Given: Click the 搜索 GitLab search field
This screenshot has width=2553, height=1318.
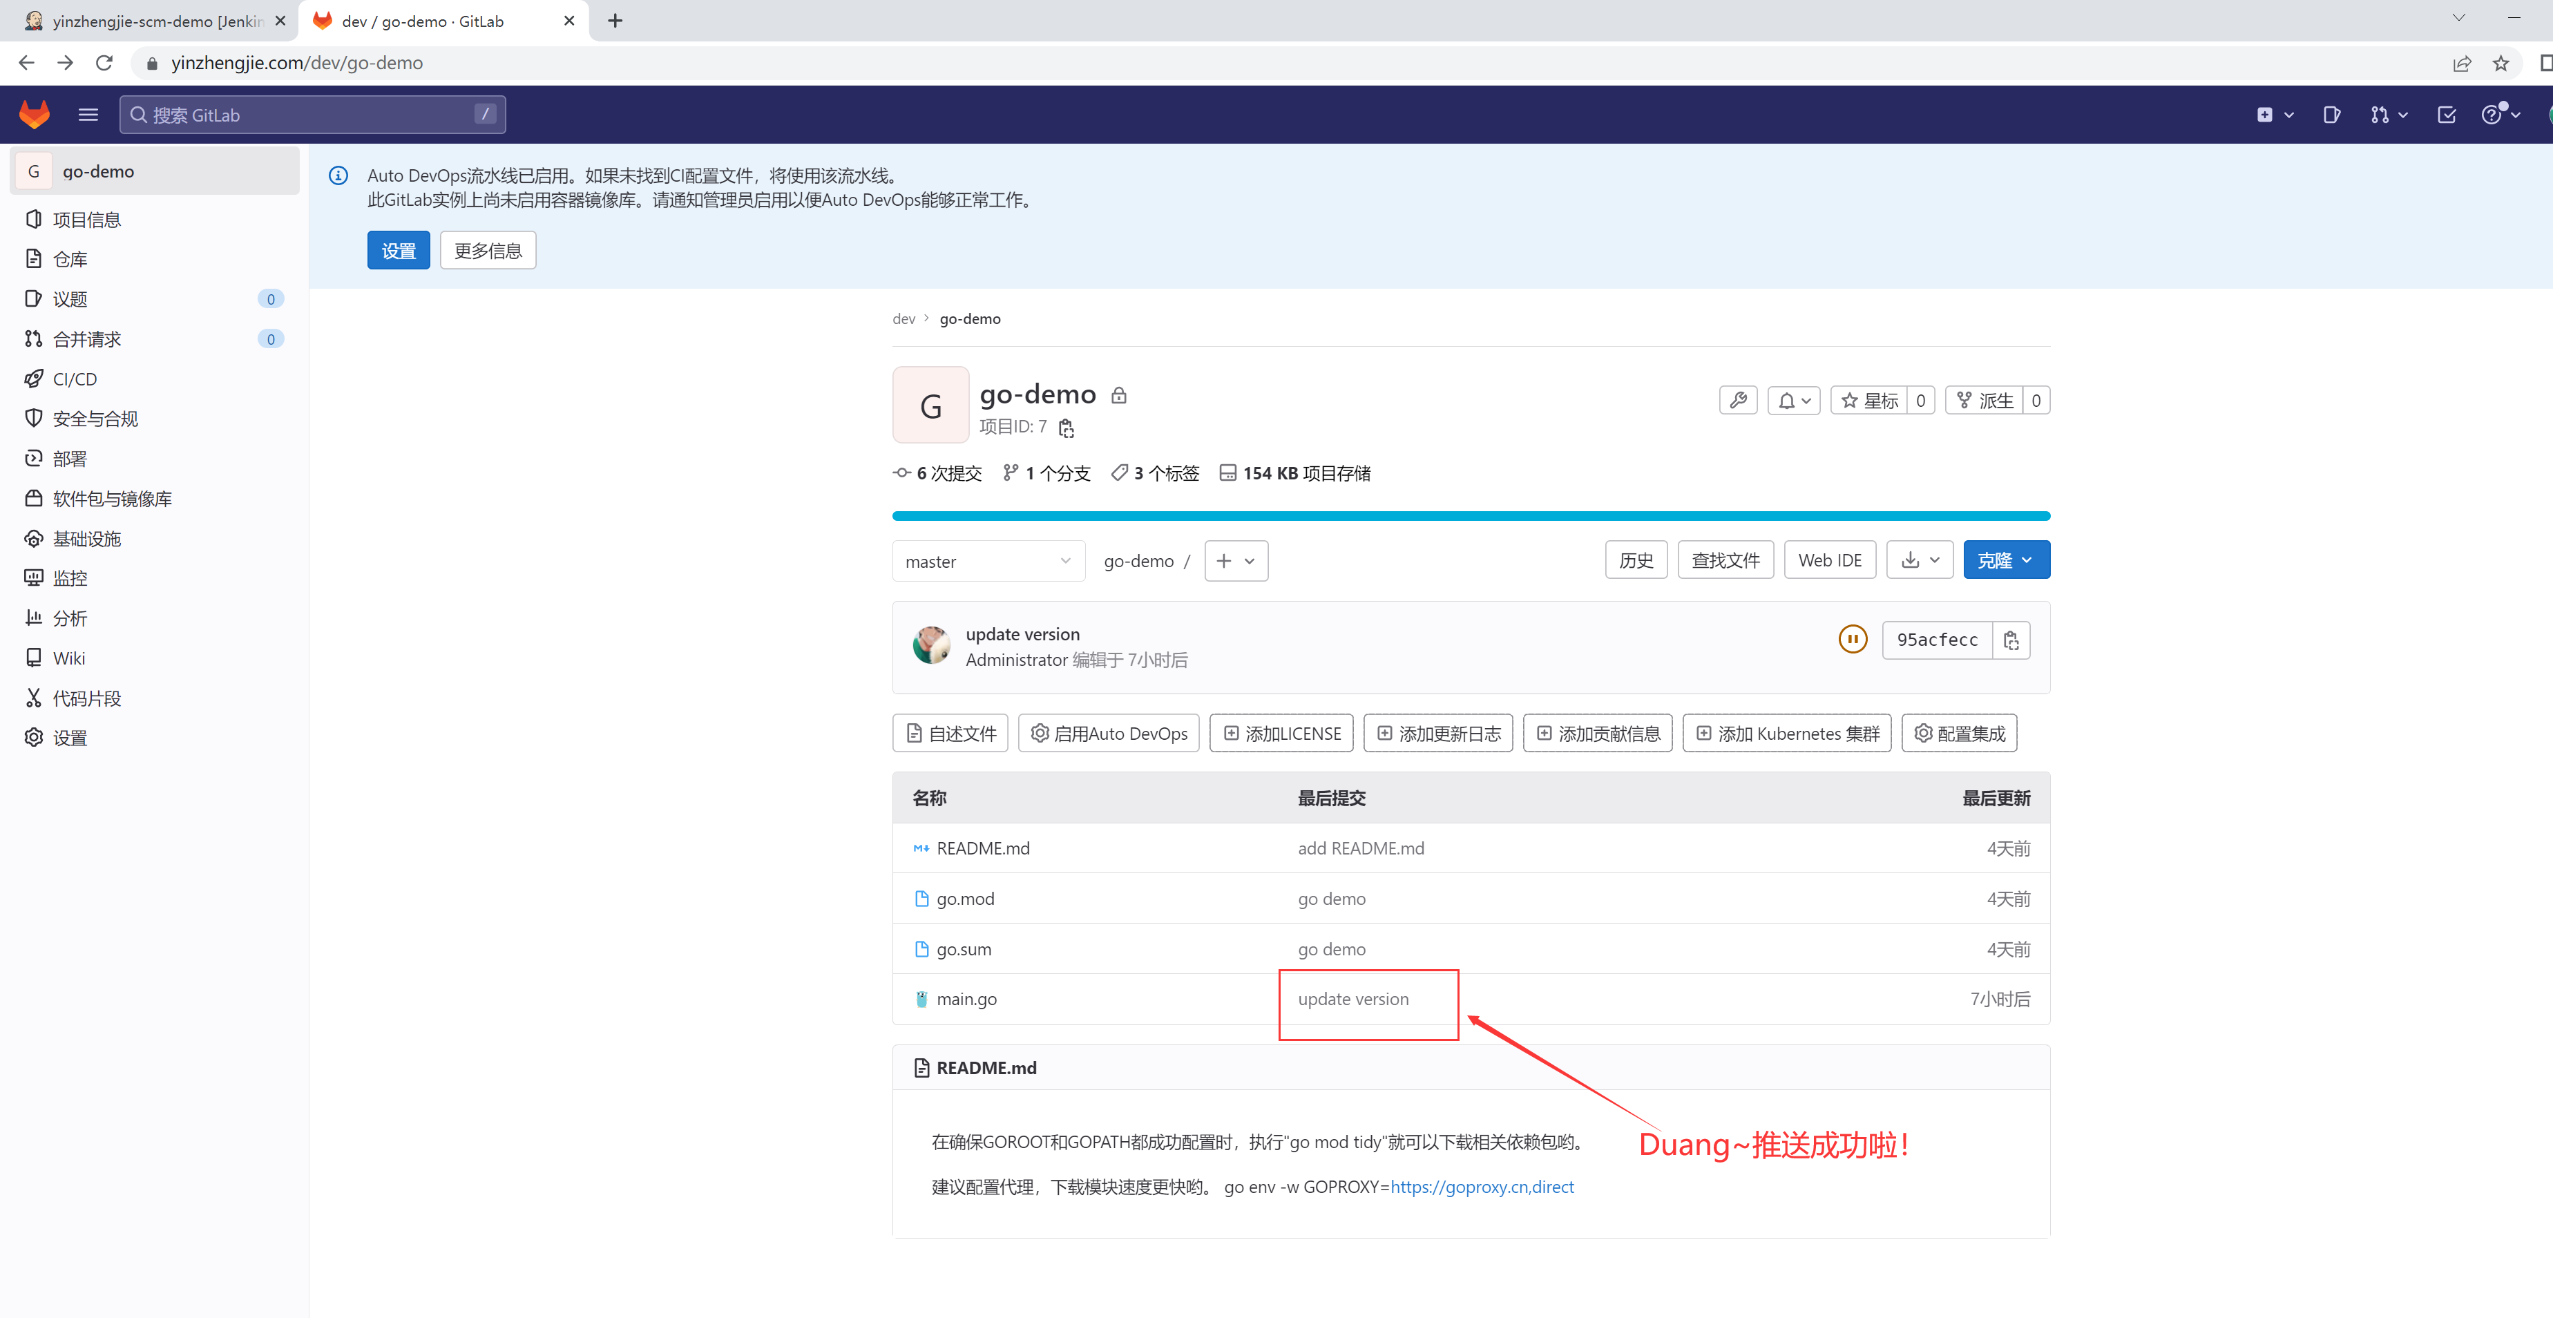Looking at the screenshot, I should [312, 115].
